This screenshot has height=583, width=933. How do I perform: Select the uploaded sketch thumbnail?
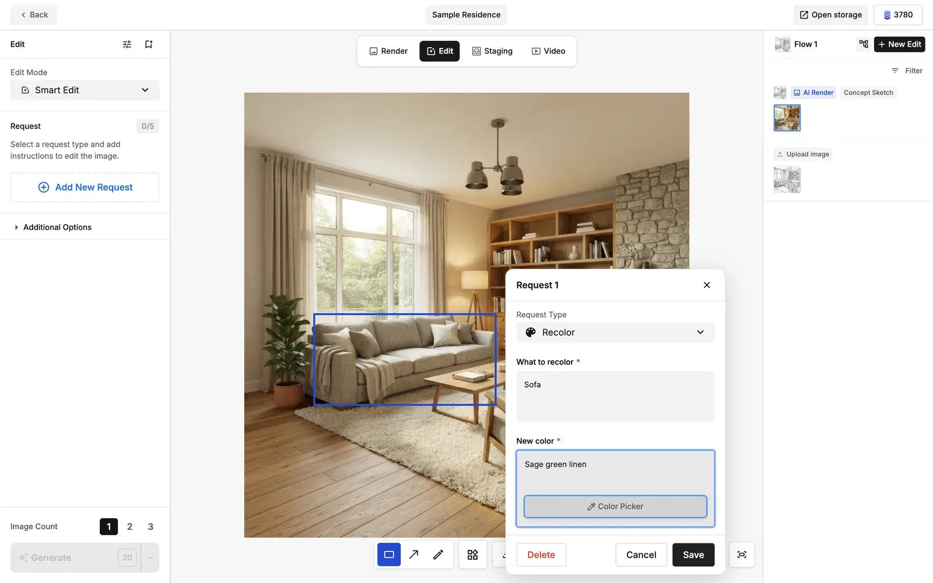[787, 180]
